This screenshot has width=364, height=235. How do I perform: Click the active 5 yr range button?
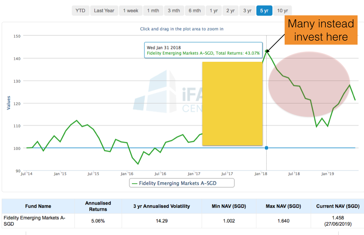click(264, 11)
